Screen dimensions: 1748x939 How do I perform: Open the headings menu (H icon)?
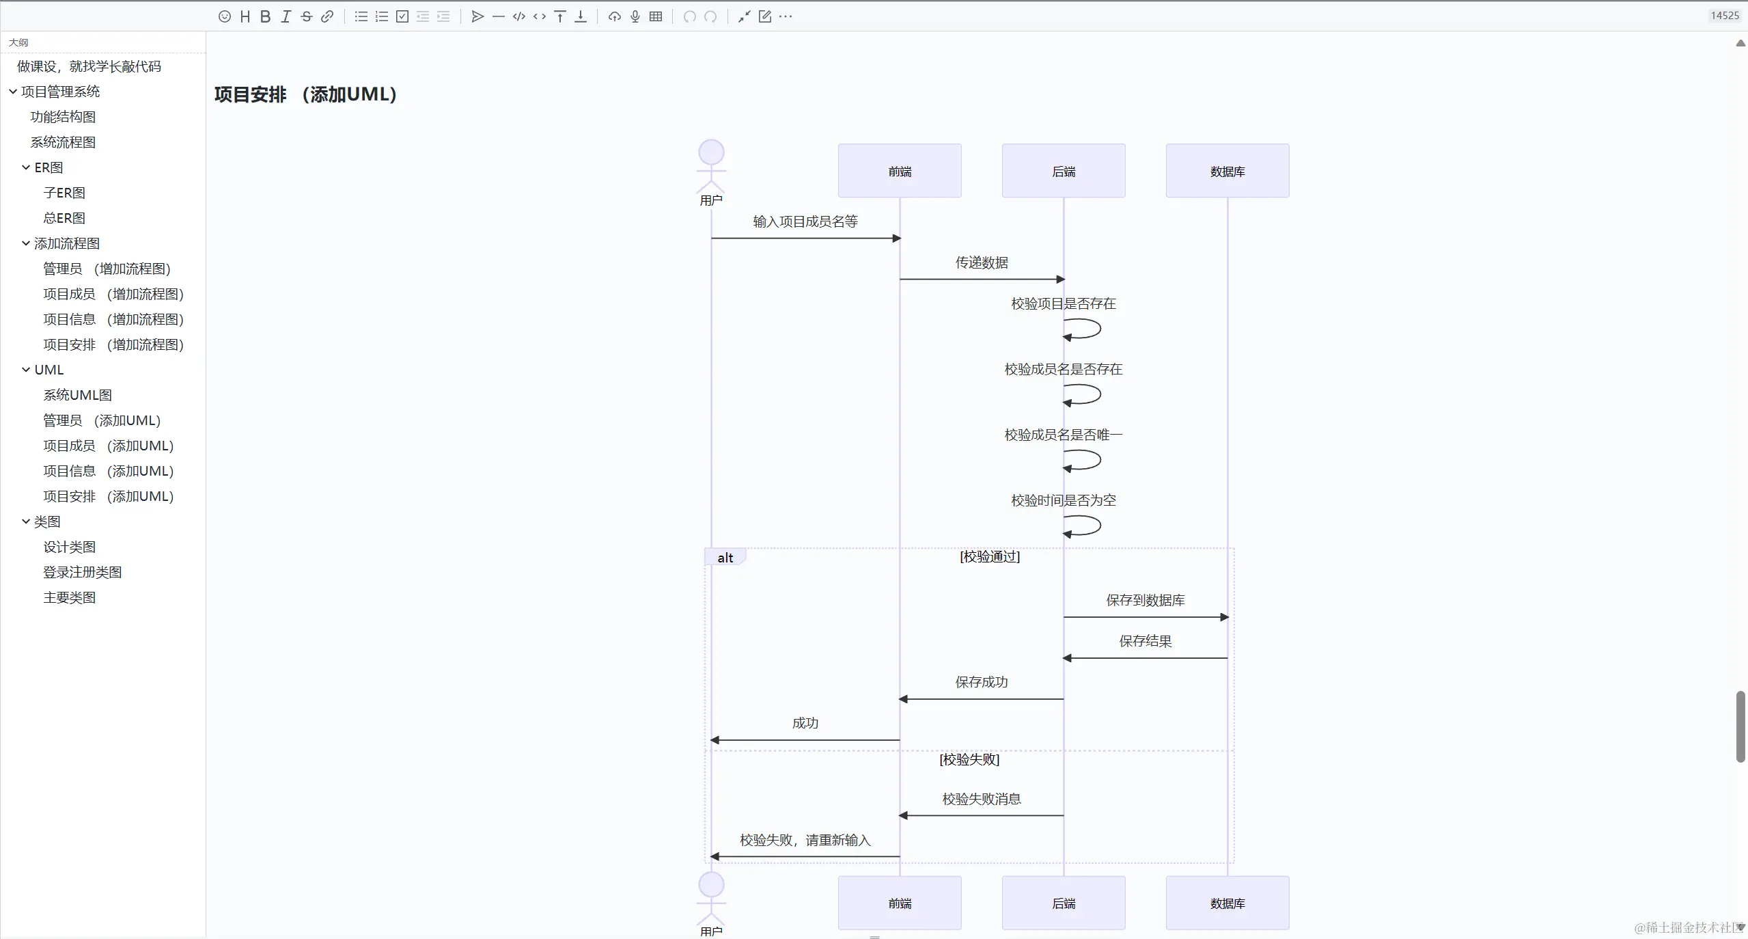click(x=245, y=16)
